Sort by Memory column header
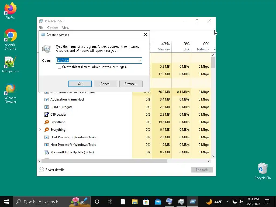This screenshot has height=207, width=276. (x=162, y=46)
